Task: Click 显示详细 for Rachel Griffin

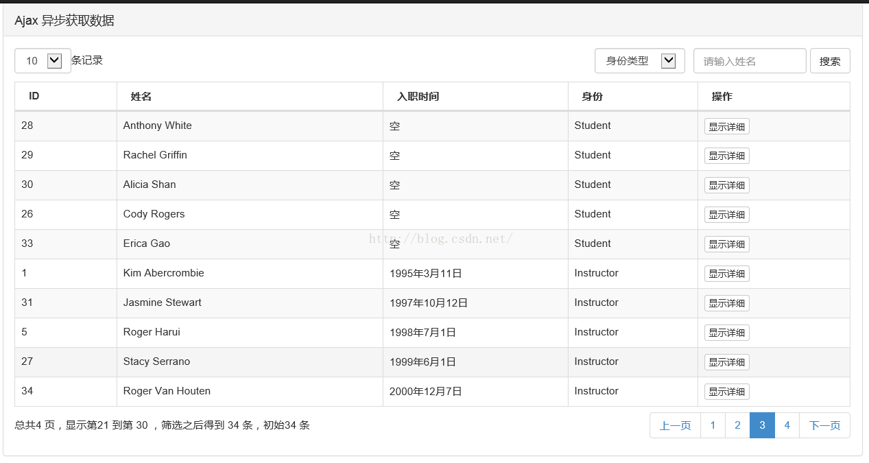Action: tap(726, 156)
